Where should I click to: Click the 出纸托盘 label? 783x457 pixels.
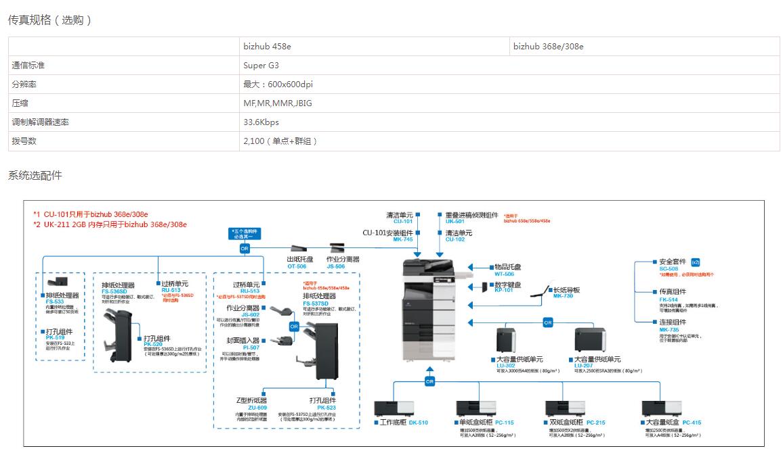click(299, 259)
